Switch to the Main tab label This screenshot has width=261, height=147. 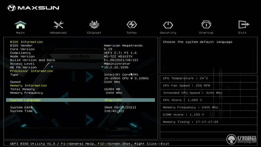pyautogui.click(x=20, y=33)
